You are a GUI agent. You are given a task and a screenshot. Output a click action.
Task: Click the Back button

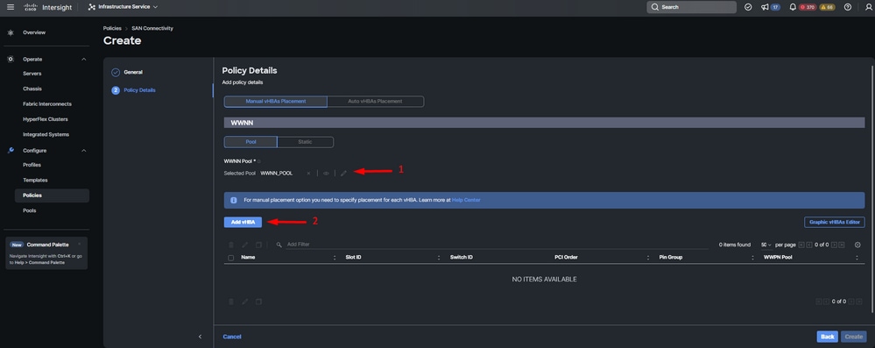[827, 337]
